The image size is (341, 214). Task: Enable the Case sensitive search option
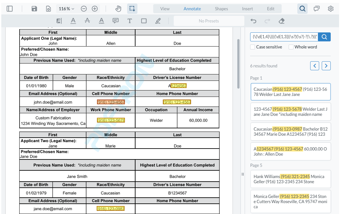252,47
